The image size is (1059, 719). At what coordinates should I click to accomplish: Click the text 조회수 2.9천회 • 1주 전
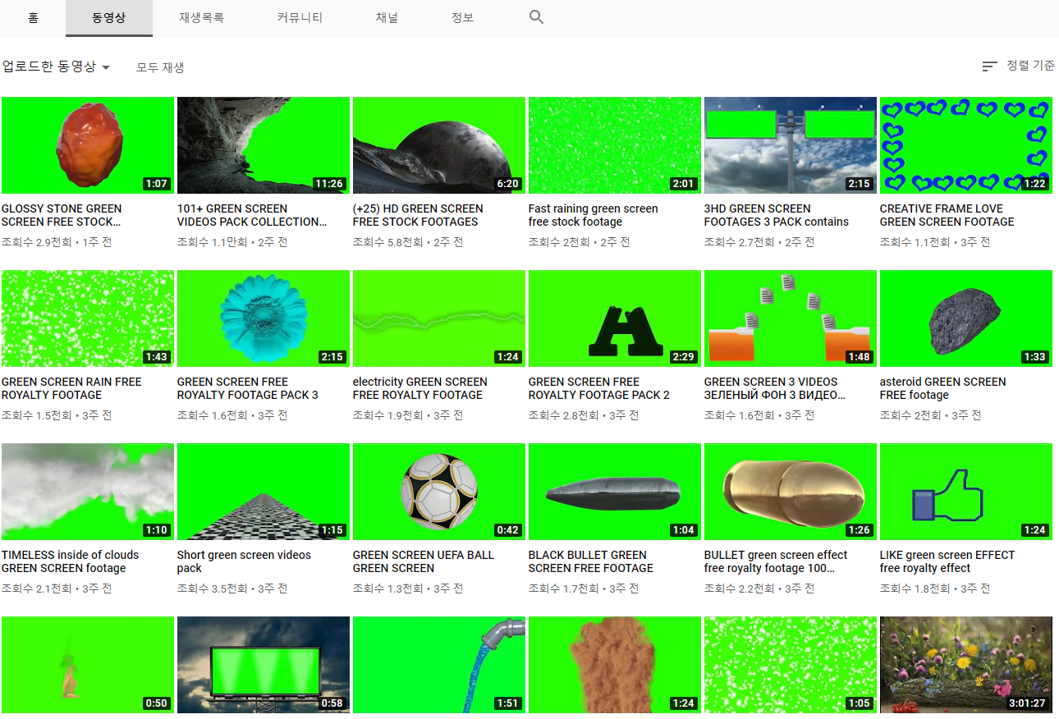click(x=57, y=242)
